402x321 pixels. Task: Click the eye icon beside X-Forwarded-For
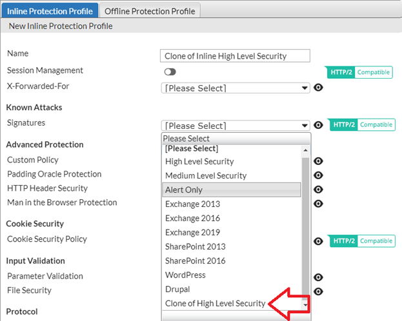click(x=318, y=88)
